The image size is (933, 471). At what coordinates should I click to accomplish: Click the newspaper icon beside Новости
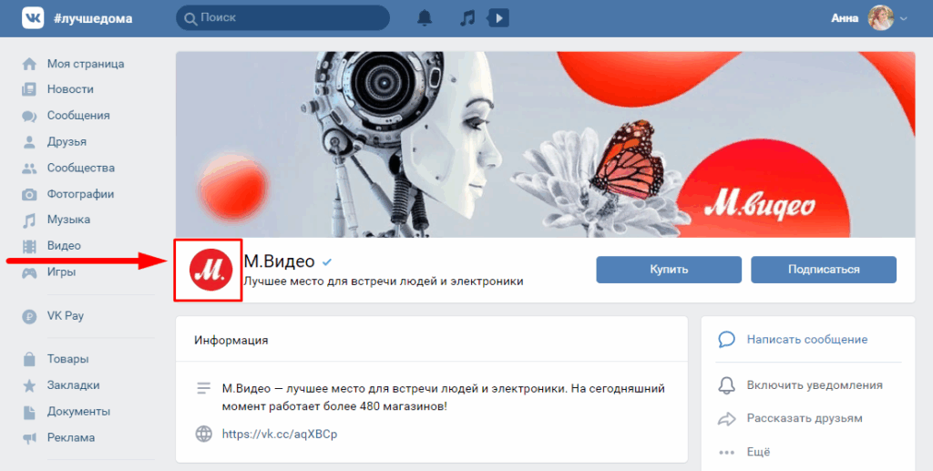pyautogui.click(x=29, y=90)
